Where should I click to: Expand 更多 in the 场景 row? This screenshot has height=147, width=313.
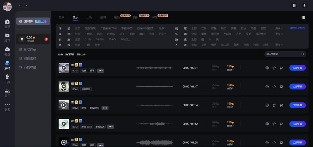162,28
